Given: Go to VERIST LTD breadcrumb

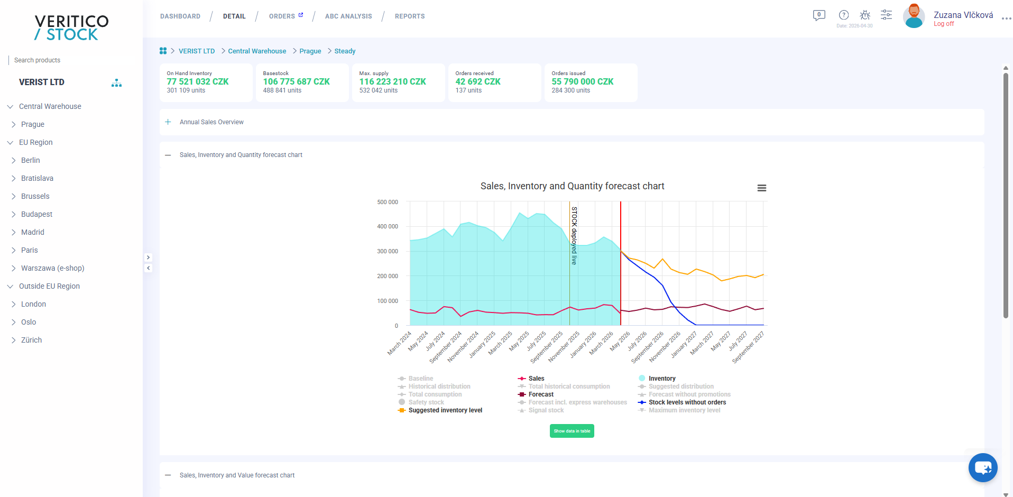Looking at the screenshot, I should click(x=197, y=51).
